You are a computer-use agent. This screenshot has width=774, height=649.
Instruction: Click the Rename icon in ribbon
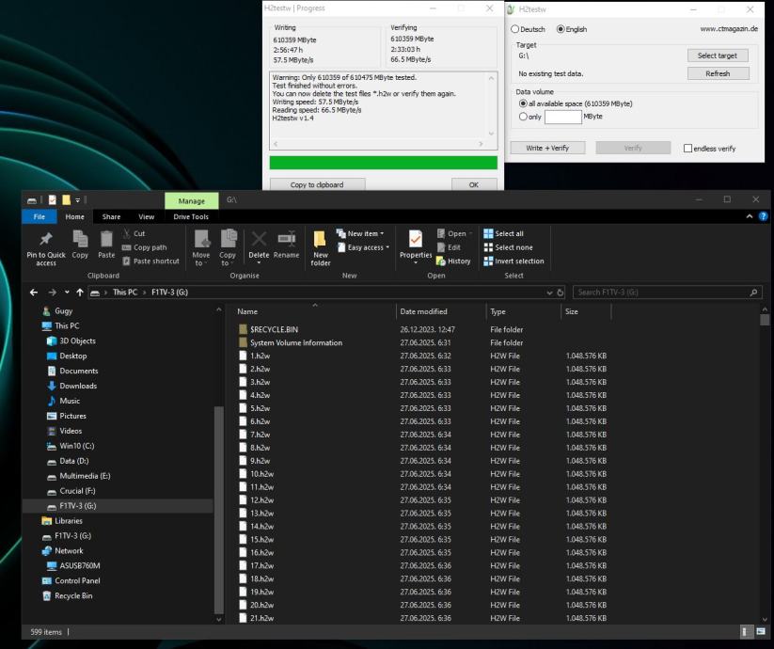coord(286,240)
